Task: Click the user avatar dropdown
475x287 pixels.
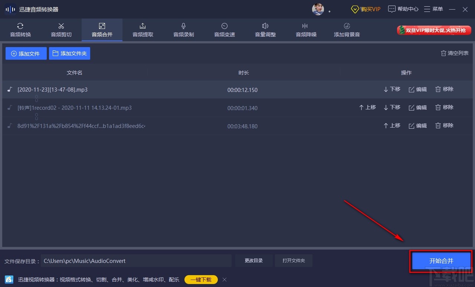Action: coord(318,9)
